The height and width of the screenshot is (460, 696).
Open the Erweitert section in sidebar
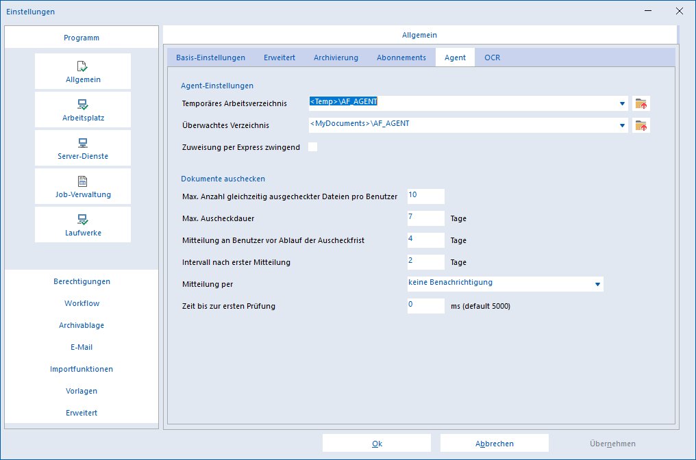82,413
